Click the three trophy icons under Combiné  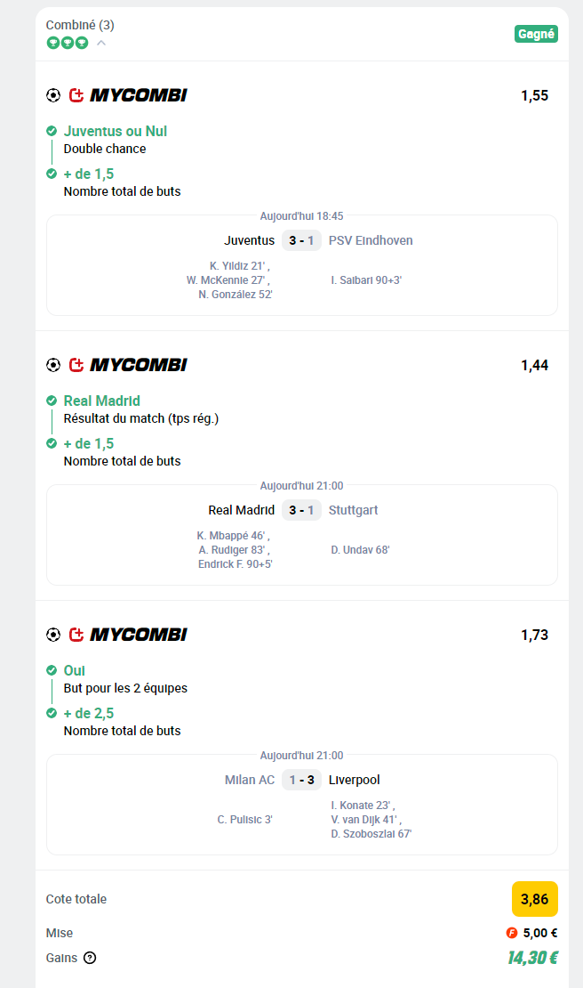[x=68, y=43]
